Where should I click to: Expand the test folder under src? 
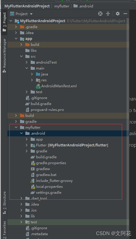point(27,92)
